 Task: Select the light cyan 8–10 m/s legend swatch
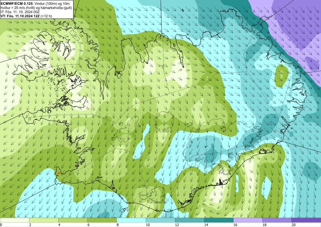(x=131, y=220)
